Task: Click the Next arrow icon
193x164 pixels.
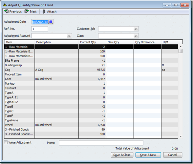Action: 27,11
